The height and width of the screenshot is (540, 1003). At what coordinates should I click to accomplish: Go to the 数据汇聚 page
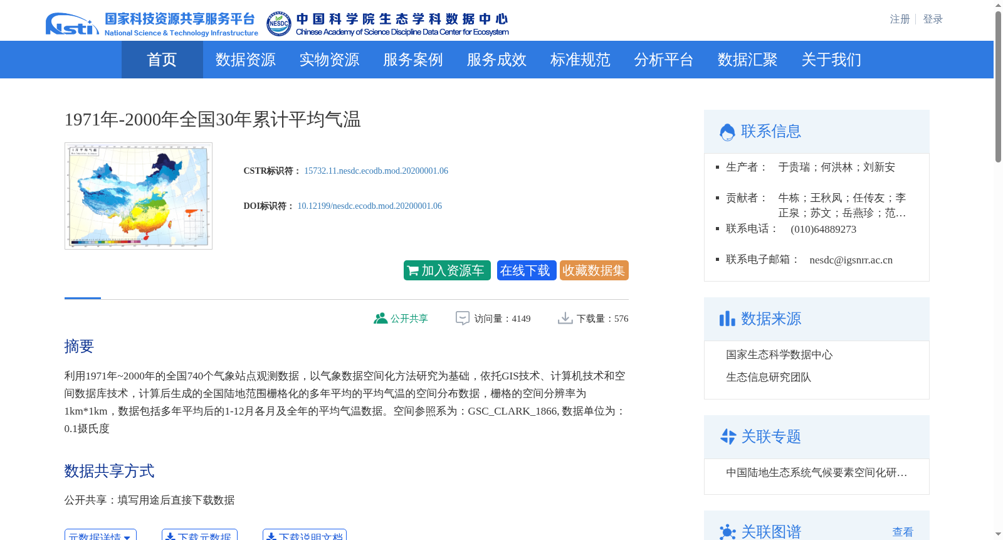(748, 60)
